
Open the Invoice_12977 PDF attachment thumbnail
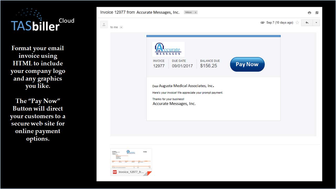click(131, 162)
